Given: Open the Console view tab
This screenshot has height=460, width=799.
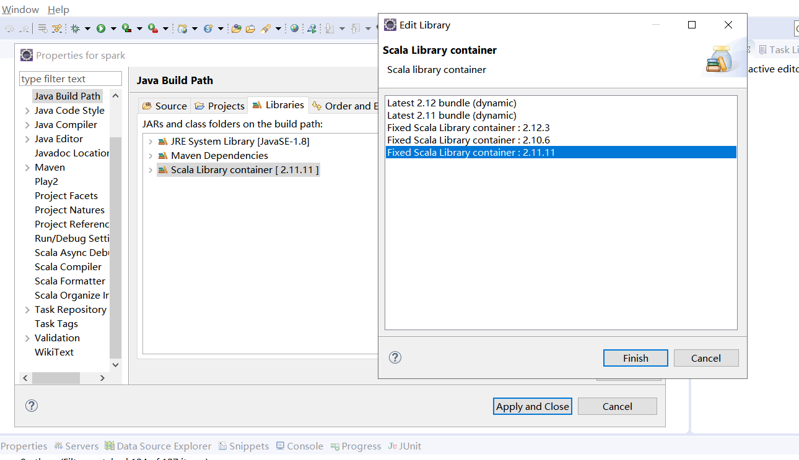Looking at the screenshot, I should point(300,446).
